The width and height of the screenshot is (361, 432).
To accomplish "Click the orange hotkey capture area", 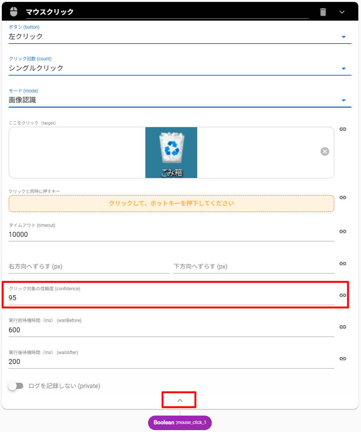I will coord(171,204).
